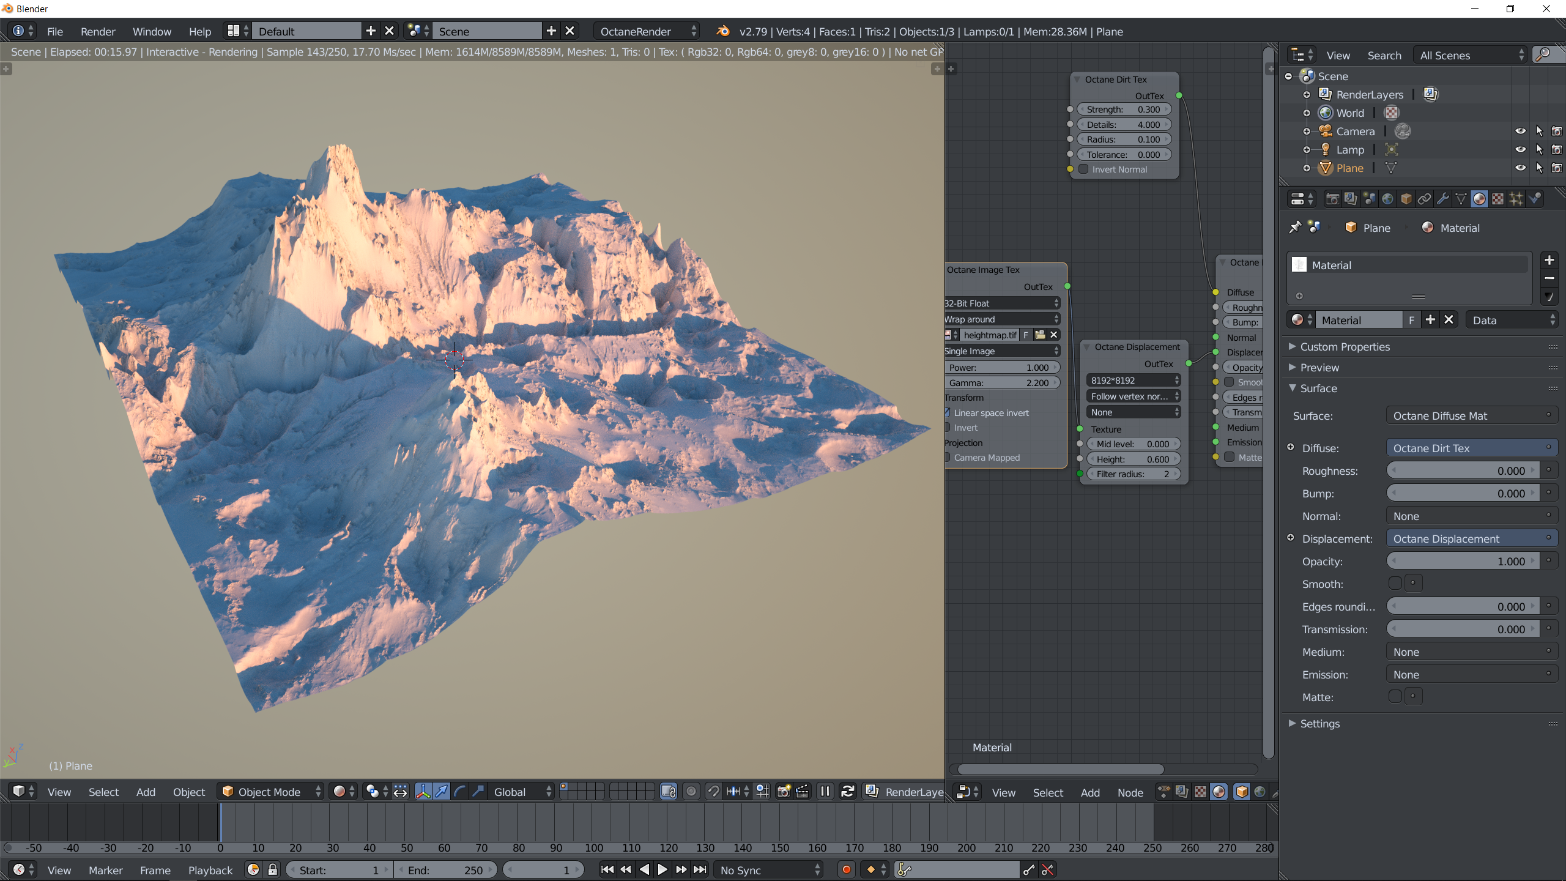Open the Render menu
Viewport: 1566px width, 881px height.
97,31
